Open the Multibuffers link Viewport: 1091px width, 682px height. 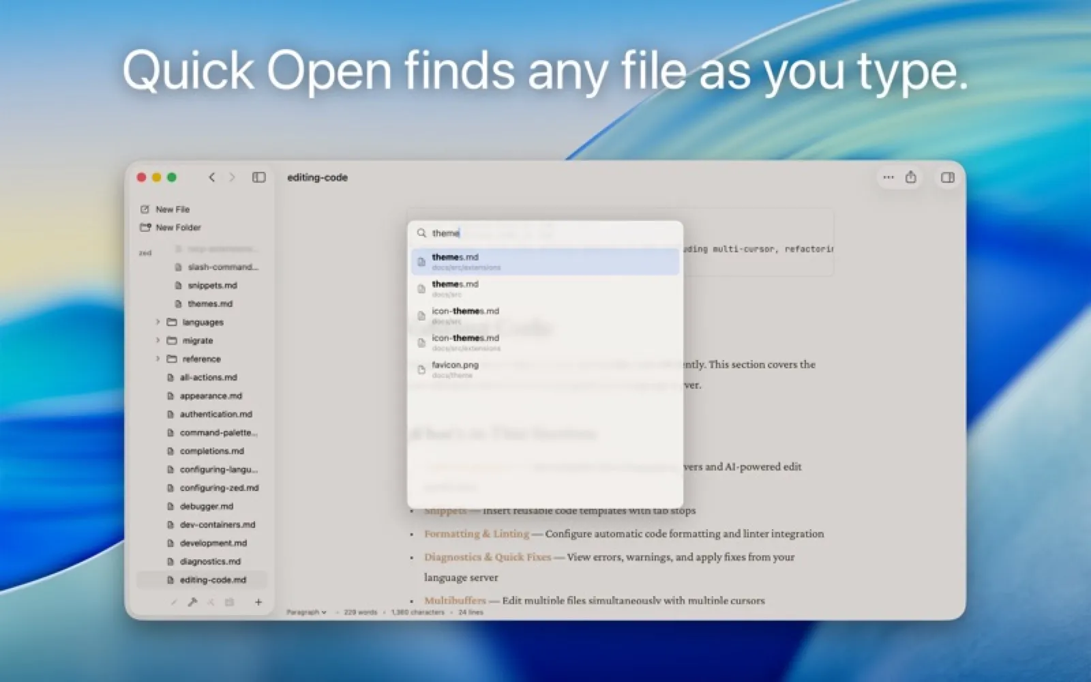pos(455,601)
